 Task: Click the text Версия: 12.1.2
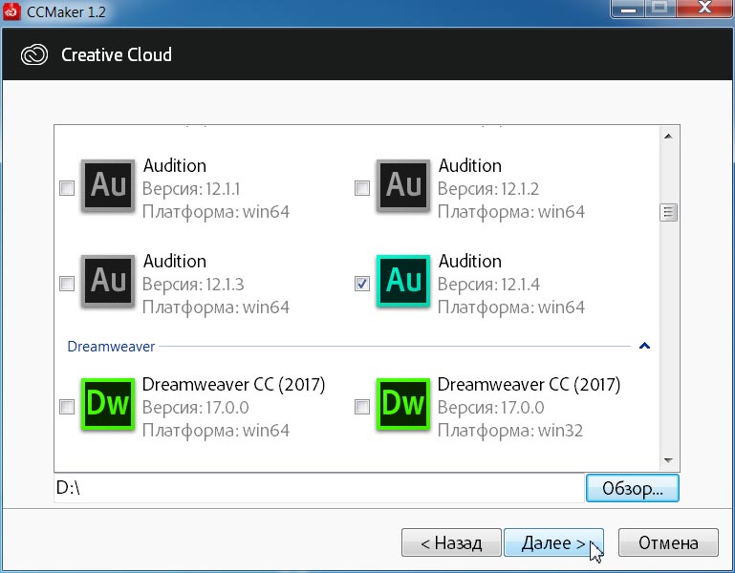point(488,189)
